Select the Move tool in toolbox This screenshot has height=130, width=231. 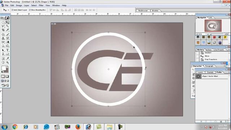pyautogui.click(x=7, y=22)
